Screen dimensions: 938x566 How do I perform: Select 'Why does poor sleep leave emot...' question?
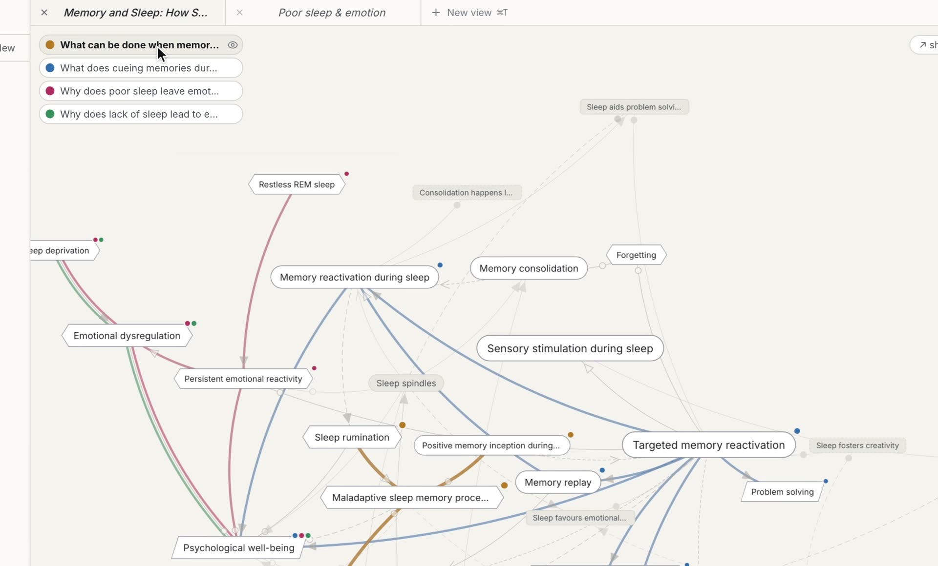141,91
